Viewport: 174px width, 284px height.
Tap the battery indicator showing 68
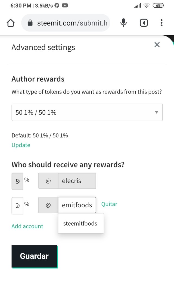[x=158, y=5]
